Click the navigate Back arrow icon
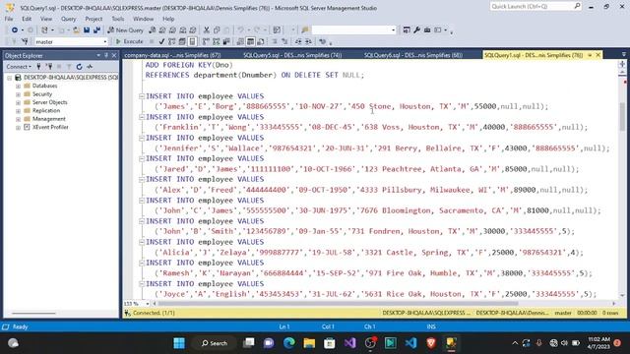The width and height of the screenshot is (630, 354). click(x=15, y=30)
